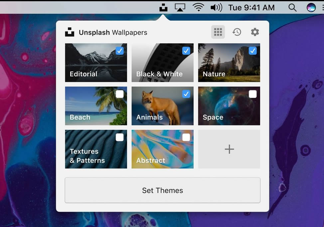Click the Unsplash logo in panel header
The width and height of the screenshot is (324, 227).
click(70, 32)
